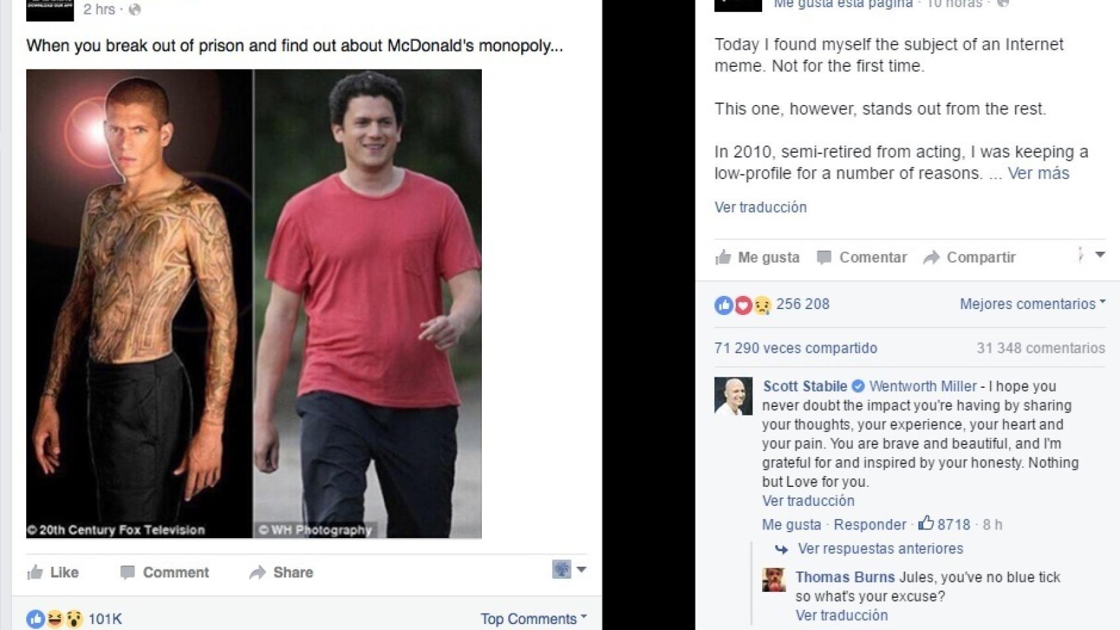Click the blue share icon right of Share
Viewport: 1120px width, 630px height.
561,571
